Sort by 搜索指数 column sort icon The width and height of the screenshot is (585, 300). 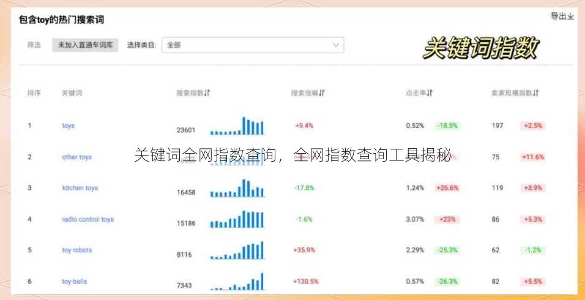[x=207, y=93]
